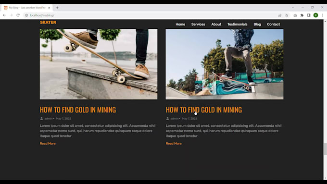Open the Testimonials menu item

(238, 25)
